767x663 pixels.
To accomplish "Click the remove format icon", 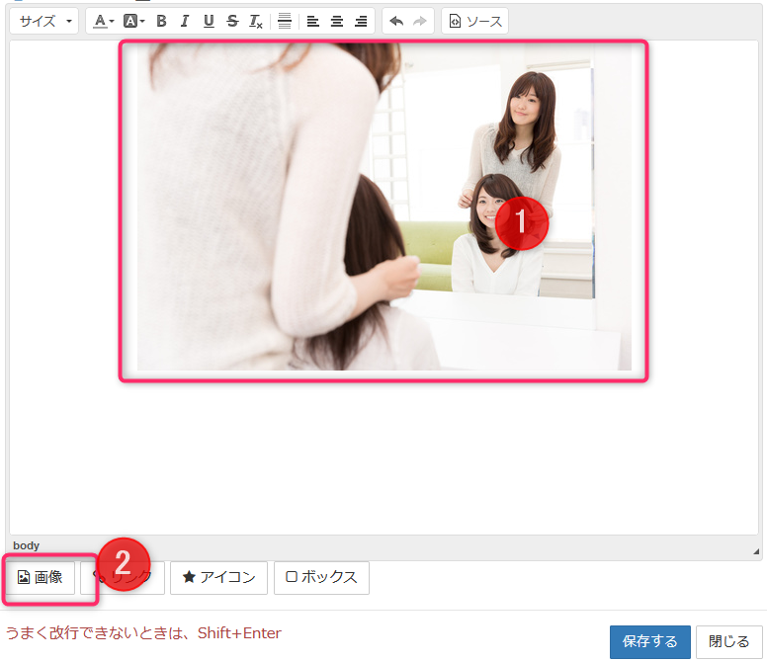I will [x=256, y=21].
